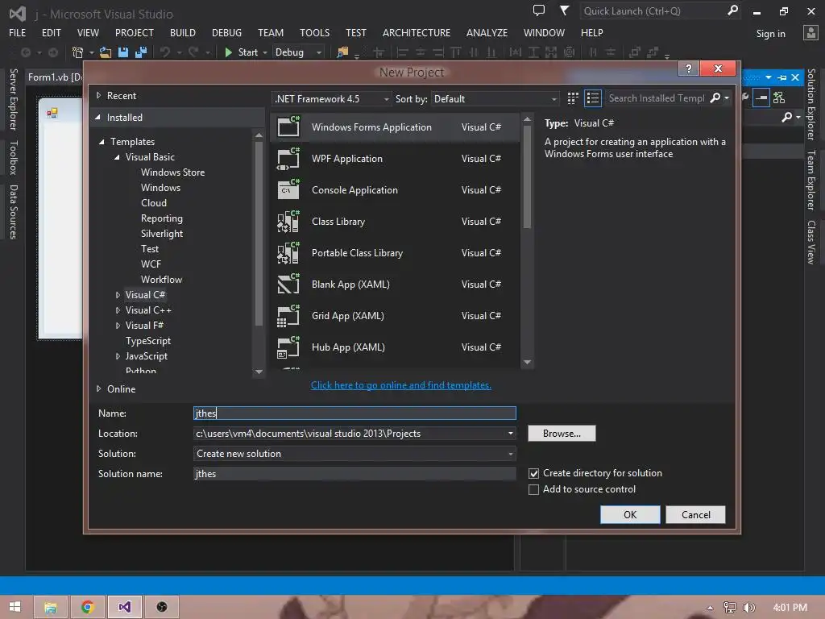Click the New Project toolbar icon

(x=77, y=52)
